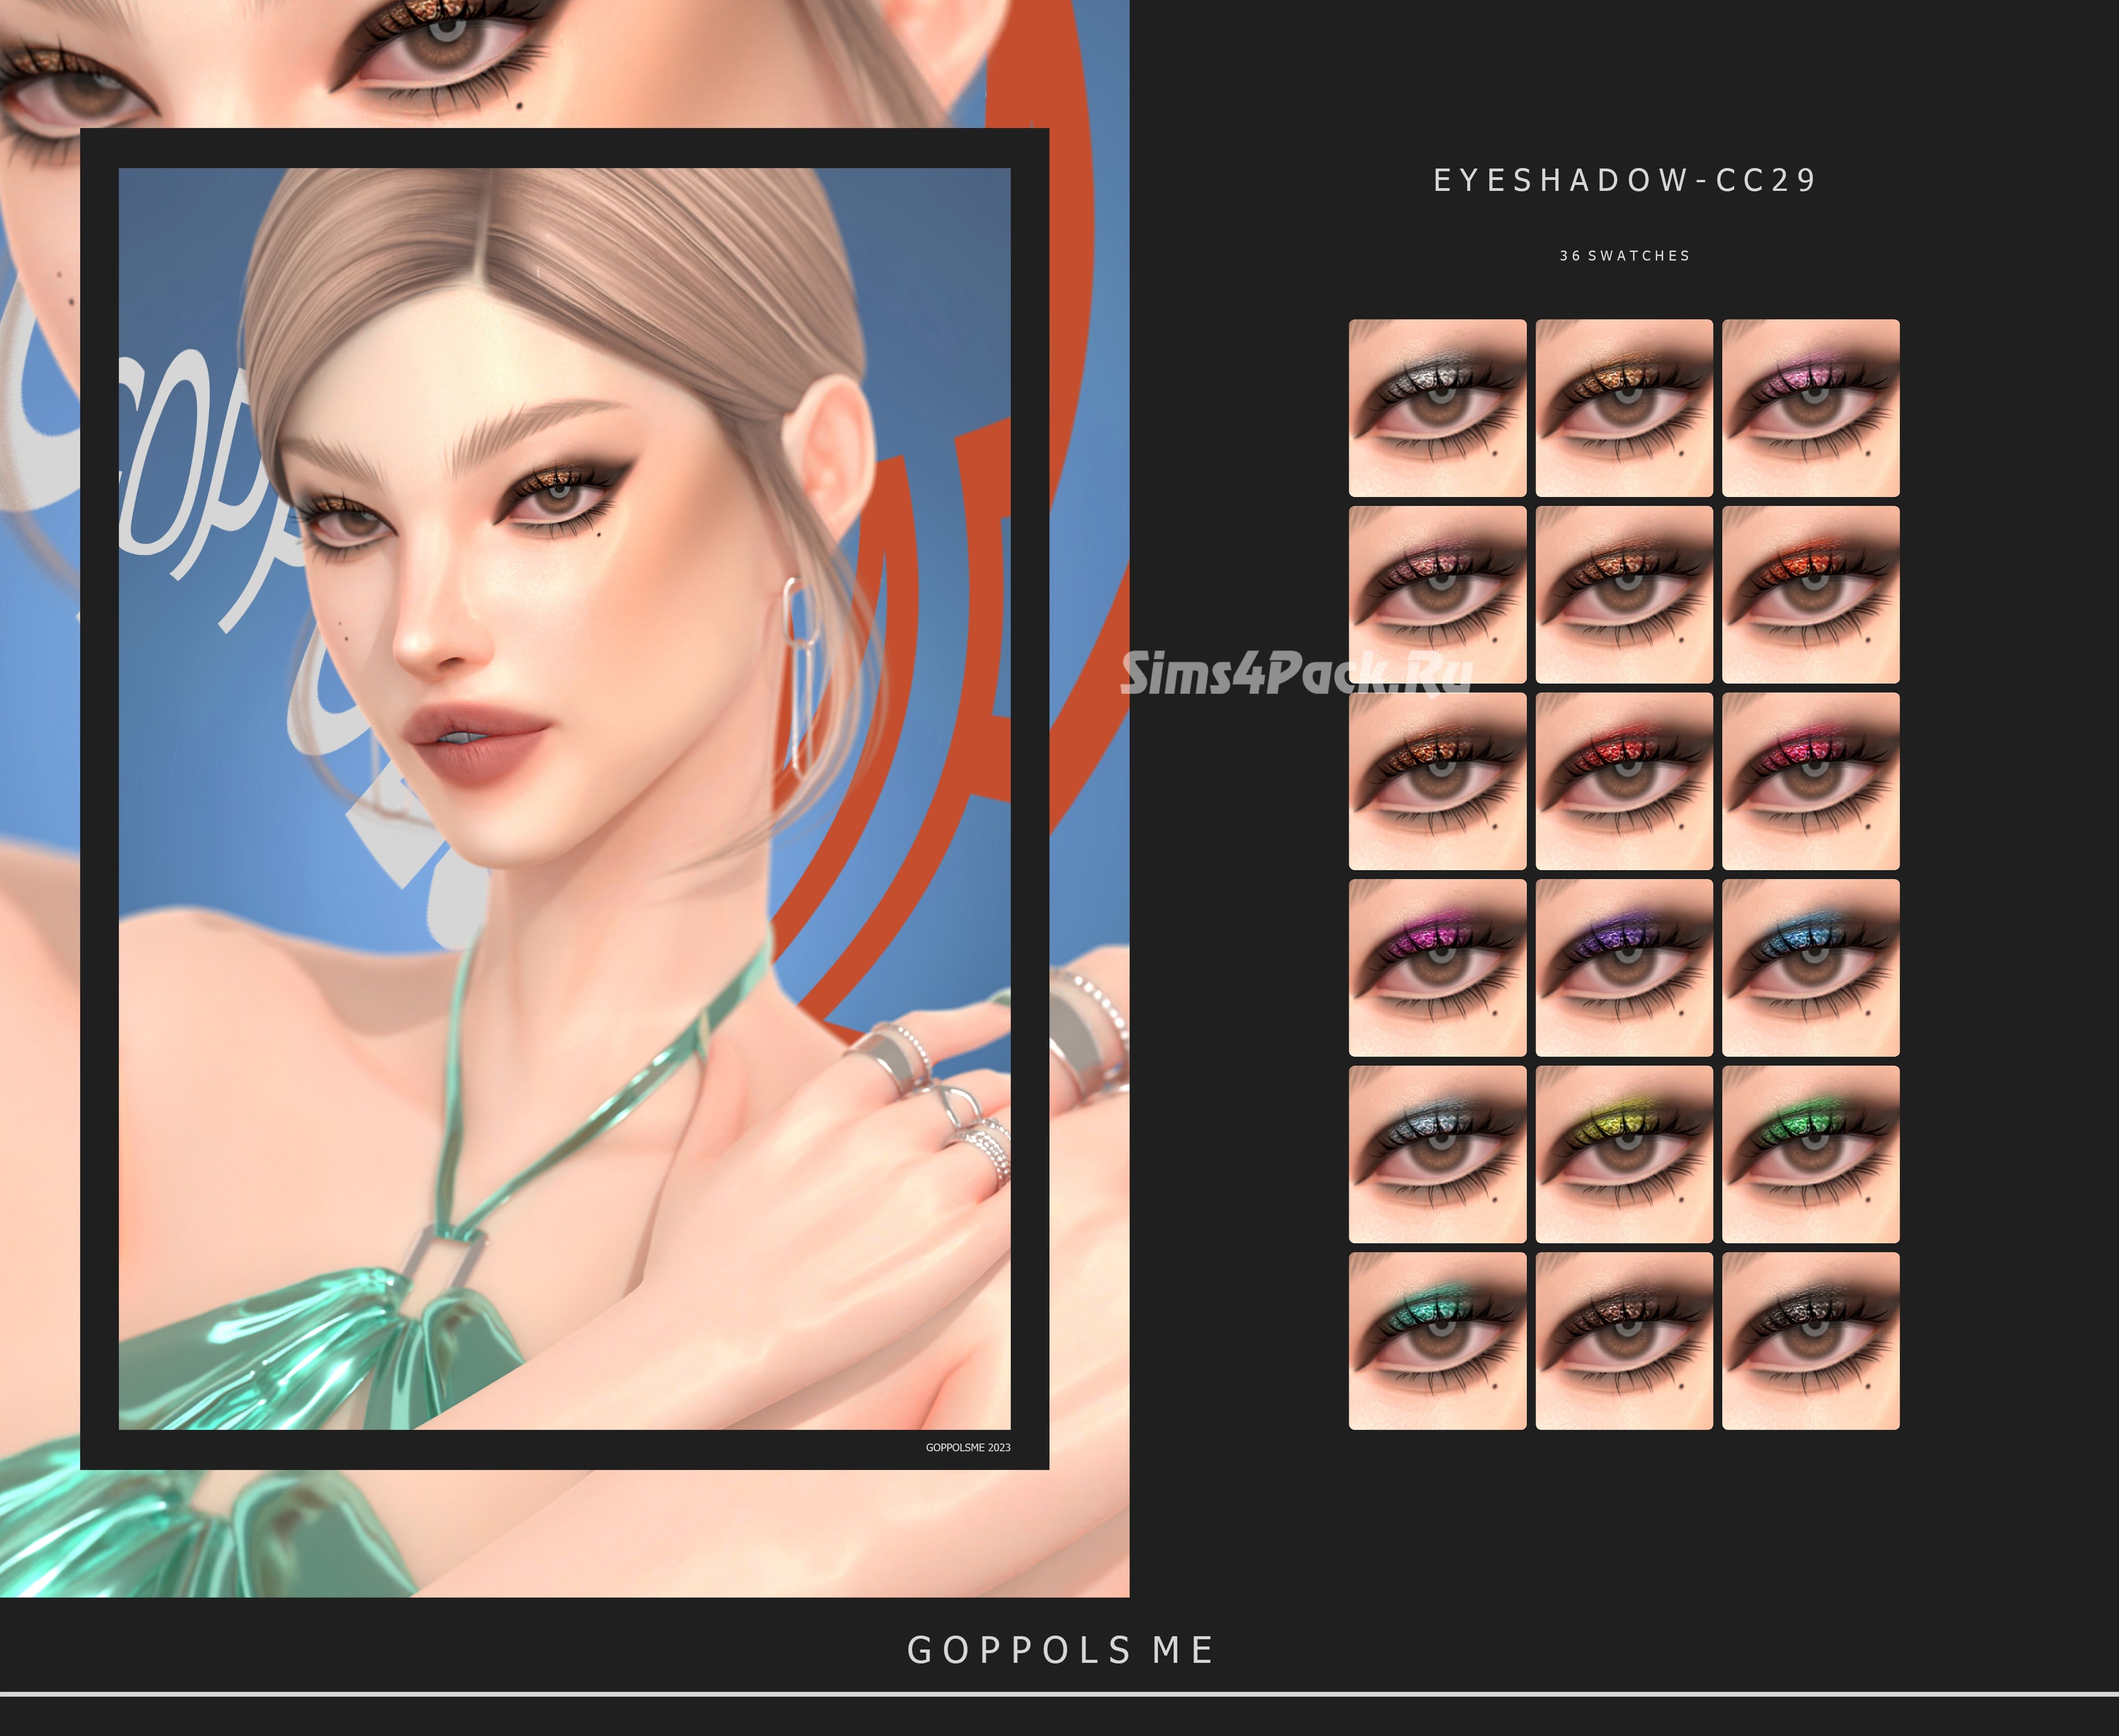The height and width of the screenshot is (1736, 2119).
Task: Click the EYESHADOW-CC29 title text
Action: [x=1624, y=180]
